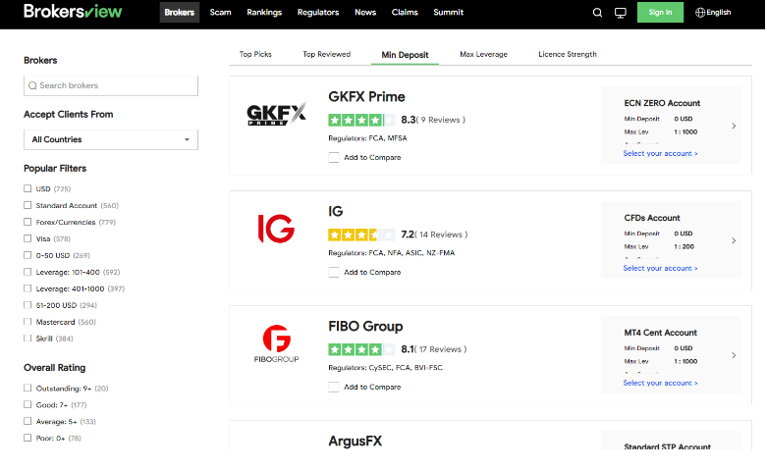
Task: Check the 51-200 USD filter
Action: tap(27, 305)
